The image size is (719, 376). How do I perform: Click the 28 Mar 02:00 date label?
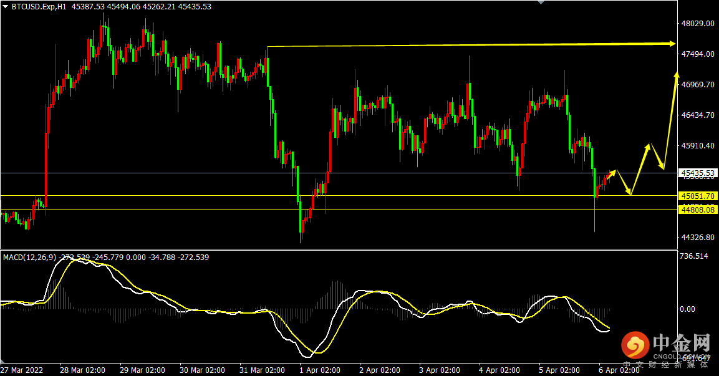pyautogui.click(x=82, y=370)
